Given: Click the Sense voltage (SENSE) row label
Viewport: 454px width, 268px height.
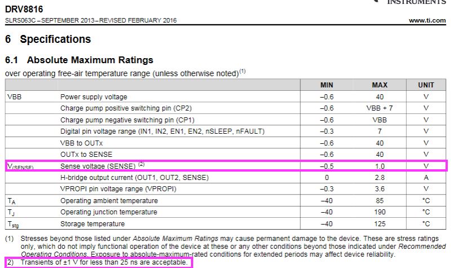Looking at the screenshot, I should click(98, 166).
